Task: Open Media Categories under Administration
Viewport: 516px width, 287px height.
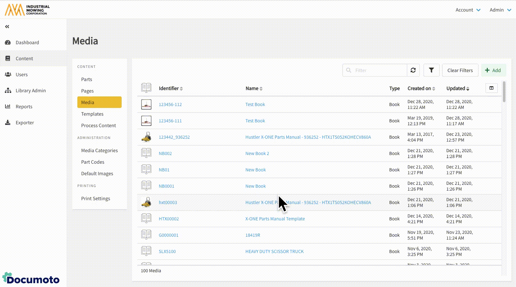Action: pos(99,151)
